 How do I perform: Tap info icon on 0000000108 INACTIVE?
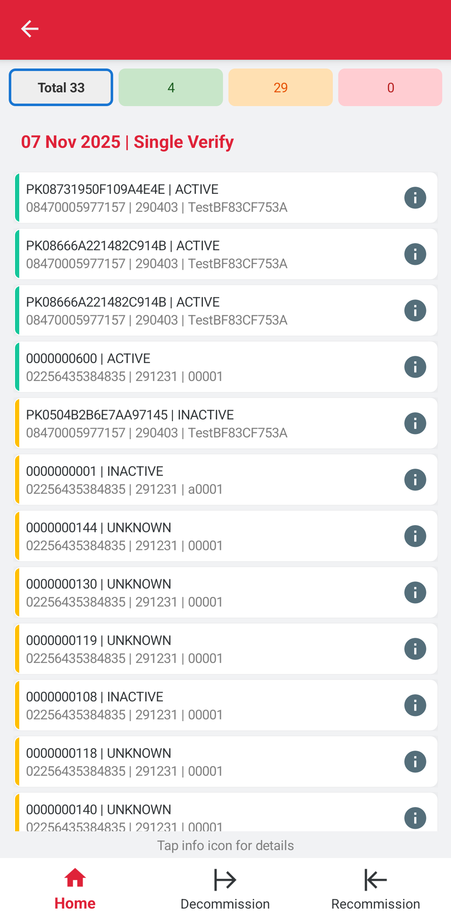tap(415, 705)
